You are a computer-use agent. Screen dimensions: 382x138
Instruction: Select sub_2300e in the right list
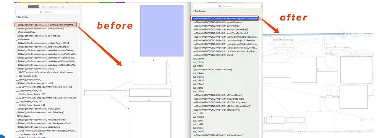198,59
